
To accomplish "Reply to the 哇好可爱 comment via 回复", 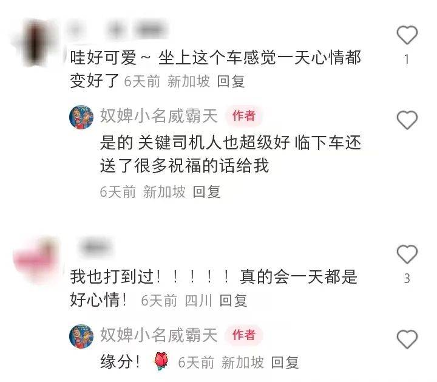I will click(x=231, y=81).
